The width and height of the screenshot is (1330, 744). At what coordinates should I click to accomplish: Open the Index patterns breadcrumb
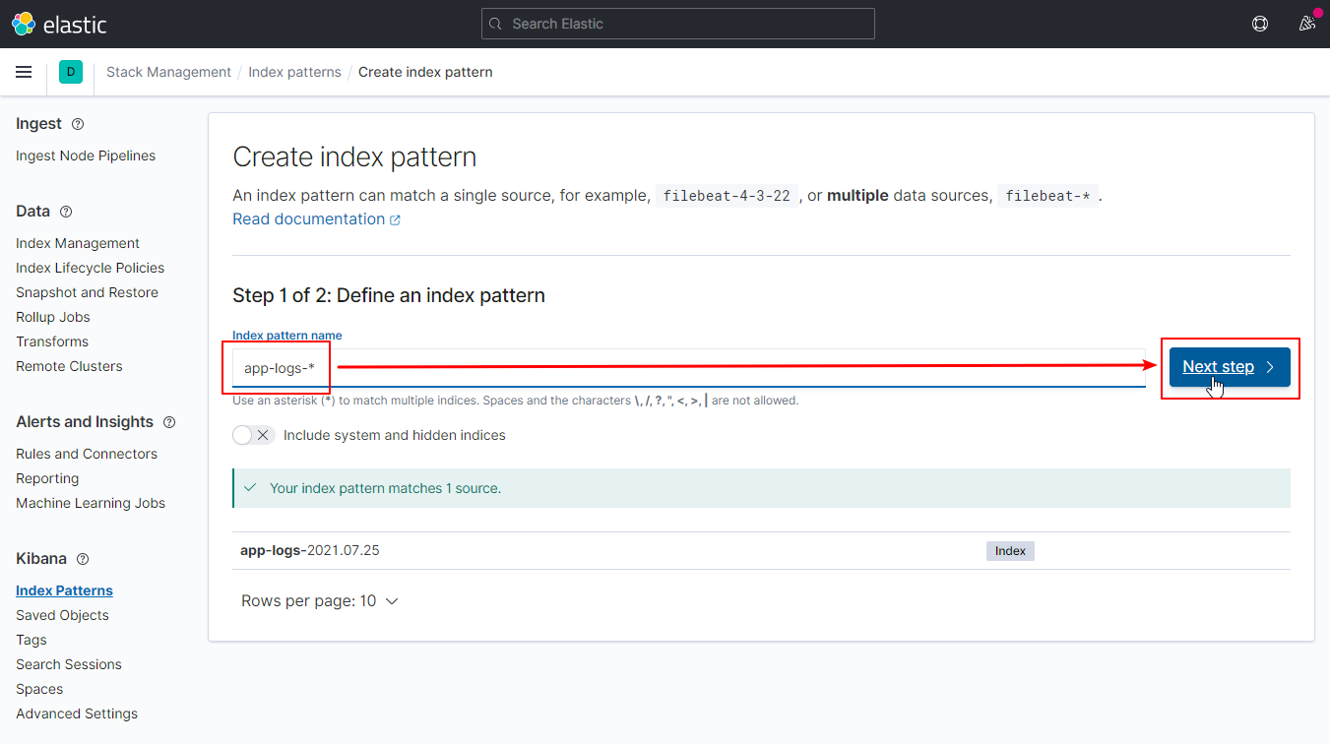coord(294,72)
